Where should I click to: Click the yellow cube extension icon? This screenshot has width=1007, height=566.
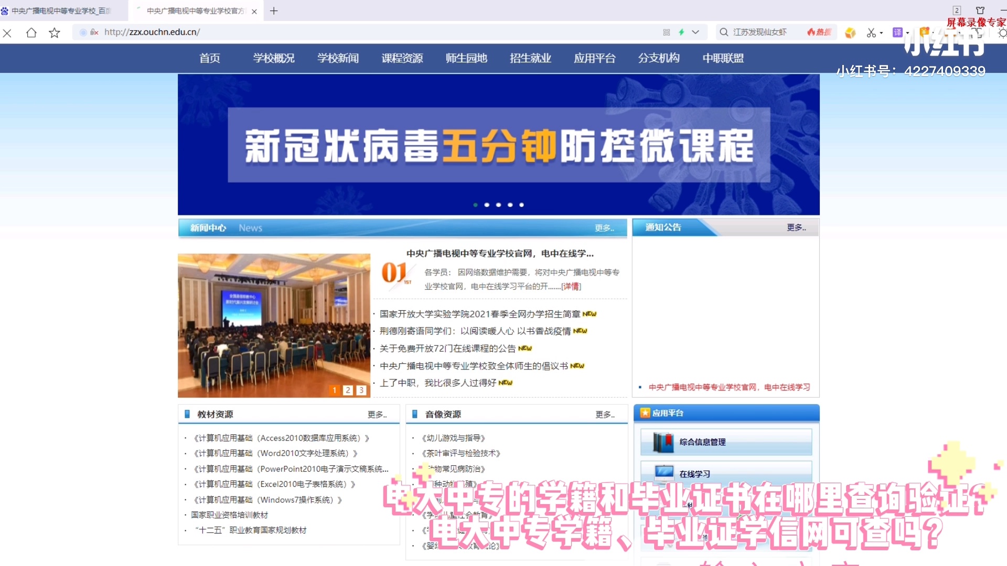coord(850,32)
